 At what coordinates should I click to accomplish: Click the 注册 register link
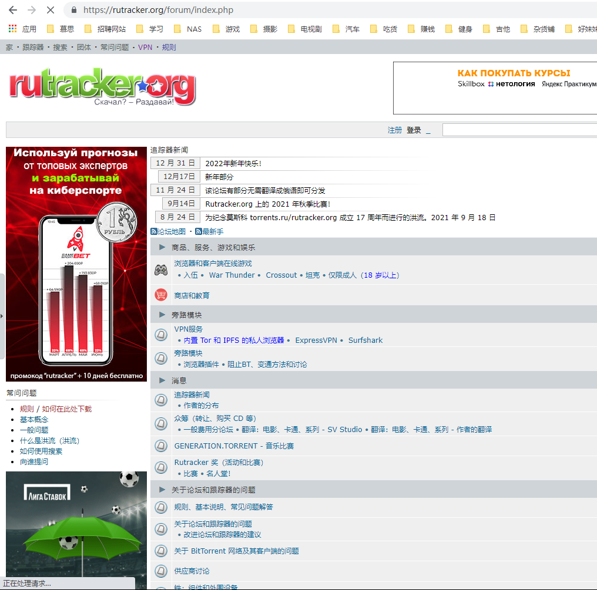tap(395, 130)
